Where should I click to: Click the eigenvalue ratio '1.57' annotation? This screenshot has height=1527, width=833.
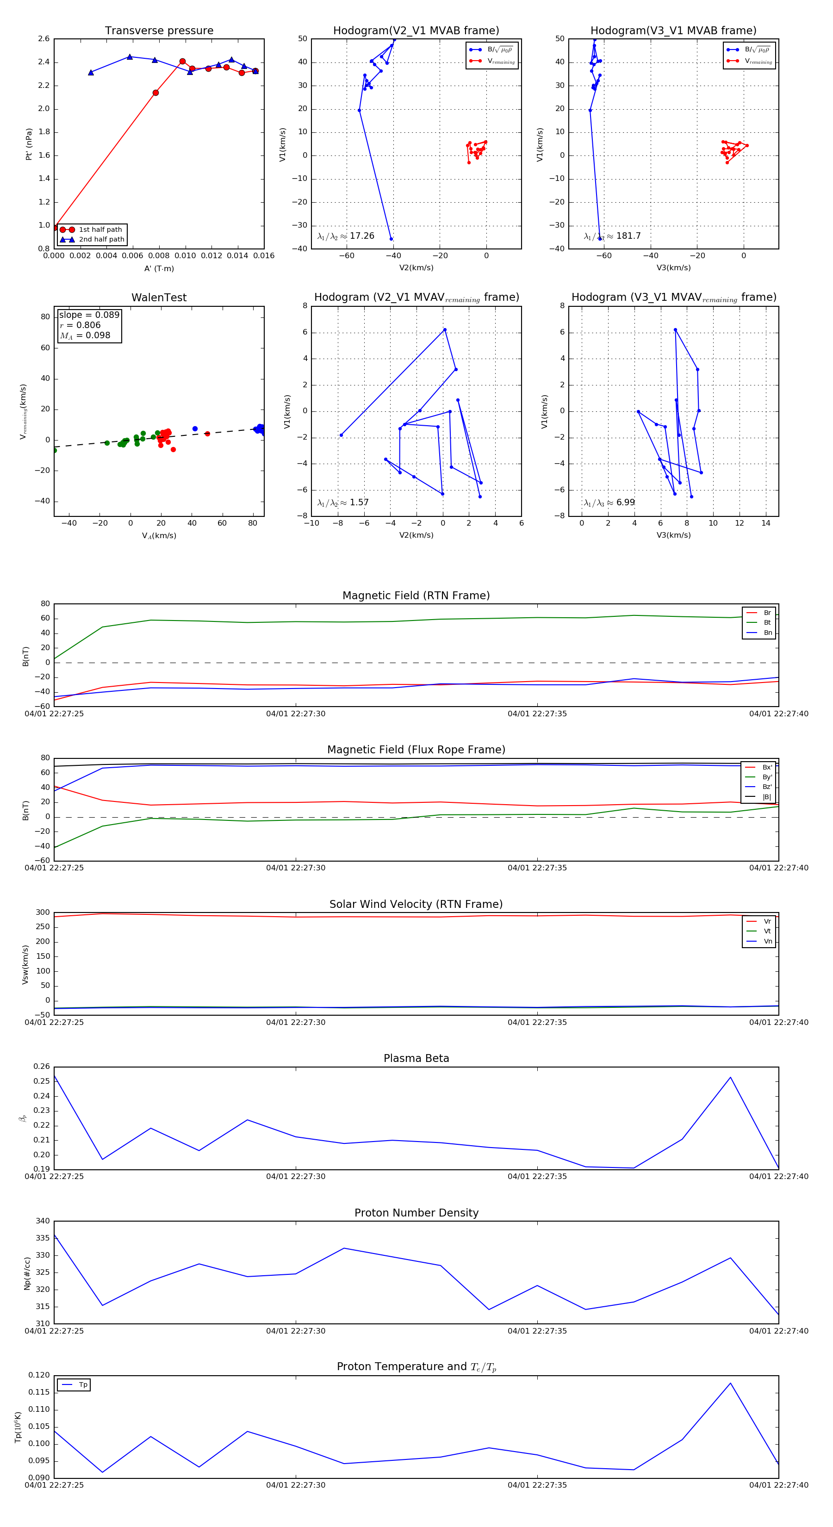tap(342, 503)
